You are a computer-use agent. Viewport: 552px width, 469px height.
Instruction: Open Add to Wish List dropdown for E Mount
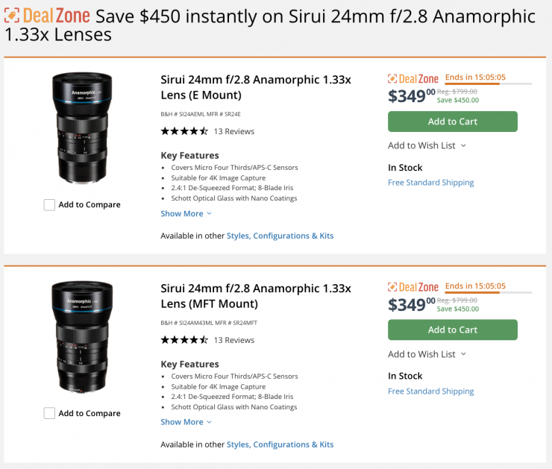click(427, 145)
